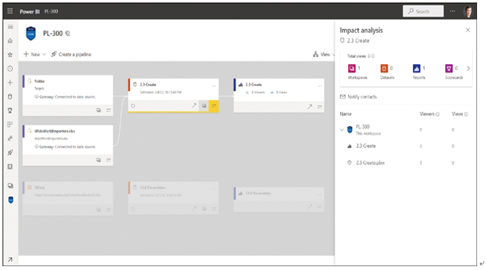486x270 pixels.
Task: Select the 2.3 Create report card title
Action: 253,84
